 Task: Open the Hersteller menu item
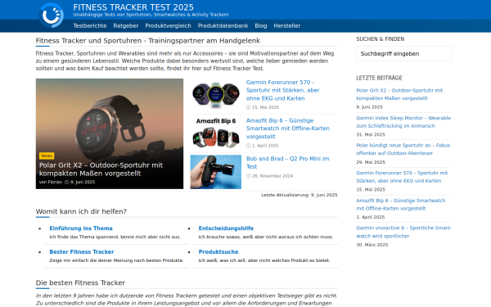click(287, 25)
